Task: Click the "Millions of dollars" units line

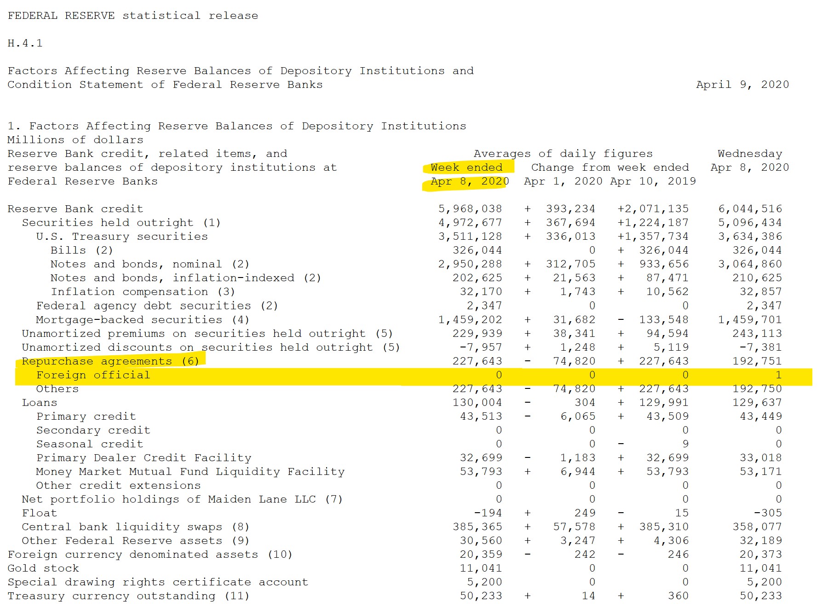Action: [x=75, y=140]
